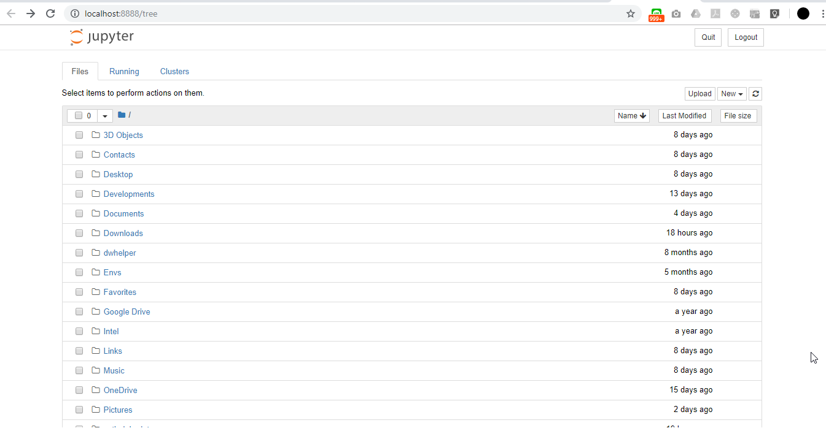Click the folder icon beside Downloads
Viewport: 826px width, 428px height.
(x=96, y=233)
